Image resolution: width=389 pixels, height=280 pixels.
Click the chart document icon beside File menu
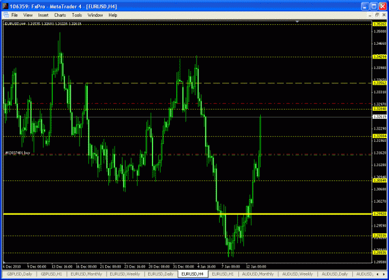tap(6, 15)
